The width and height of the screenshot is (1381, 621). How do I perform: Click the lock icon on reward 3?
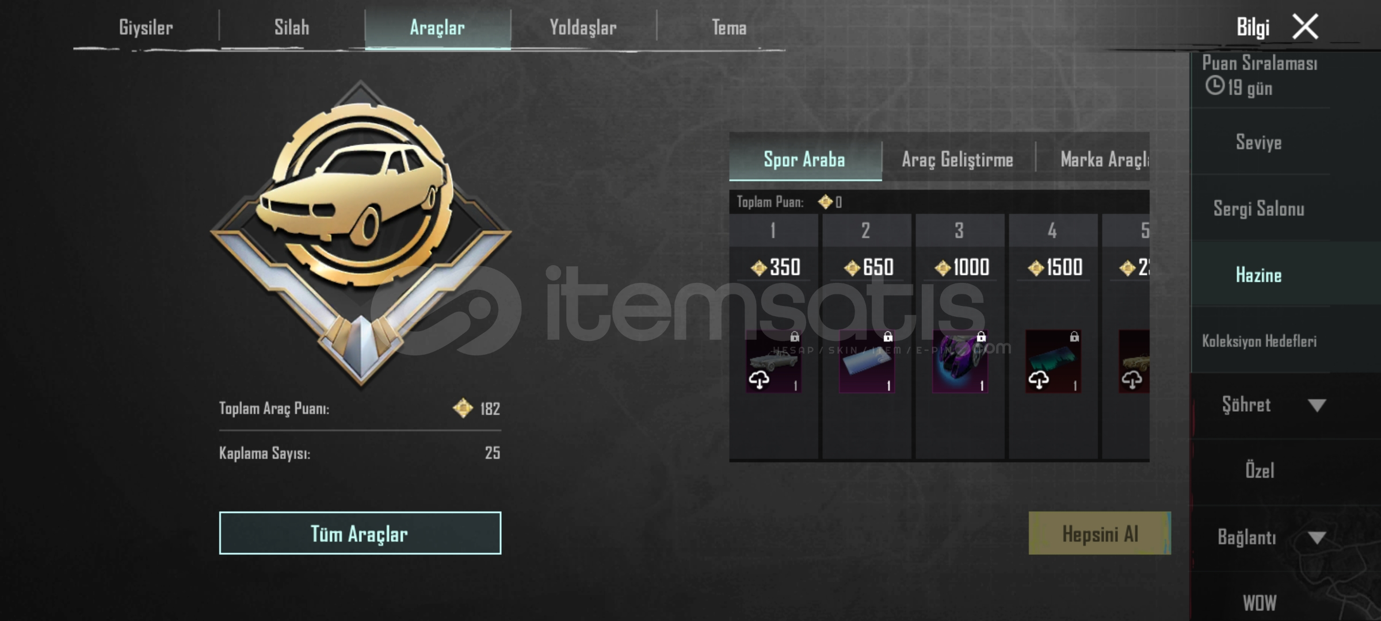981,336
